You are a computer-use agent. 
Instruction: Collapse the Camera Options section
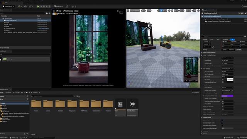point(202,117)
